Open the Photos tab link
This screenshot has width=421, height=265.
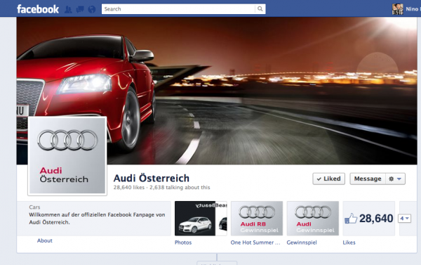click(x=183, y=243)
